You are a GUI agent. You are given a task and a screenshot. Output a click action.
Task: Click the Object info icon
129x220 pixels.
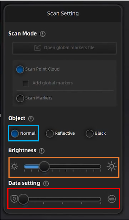point(31,119)
